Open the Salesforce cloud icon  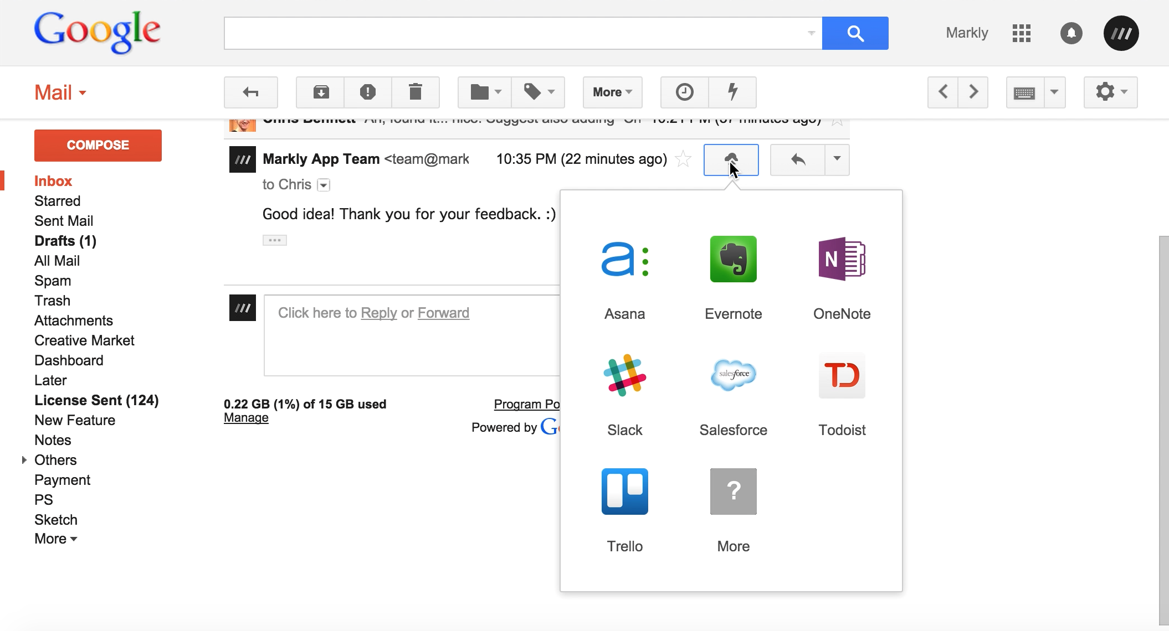pyautogui.click(x=733, y=376)
